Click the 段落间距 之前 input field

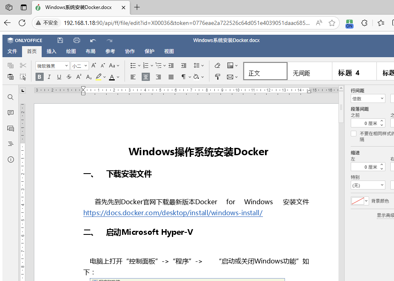(x=368, y=123)
